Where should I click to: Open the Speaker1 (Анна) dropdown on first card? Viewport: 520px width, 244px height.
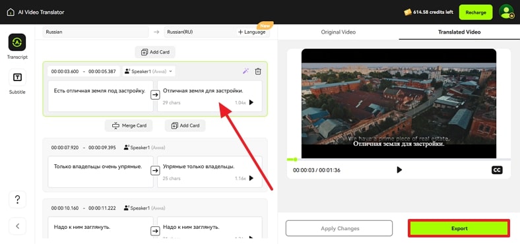[149, 71]
